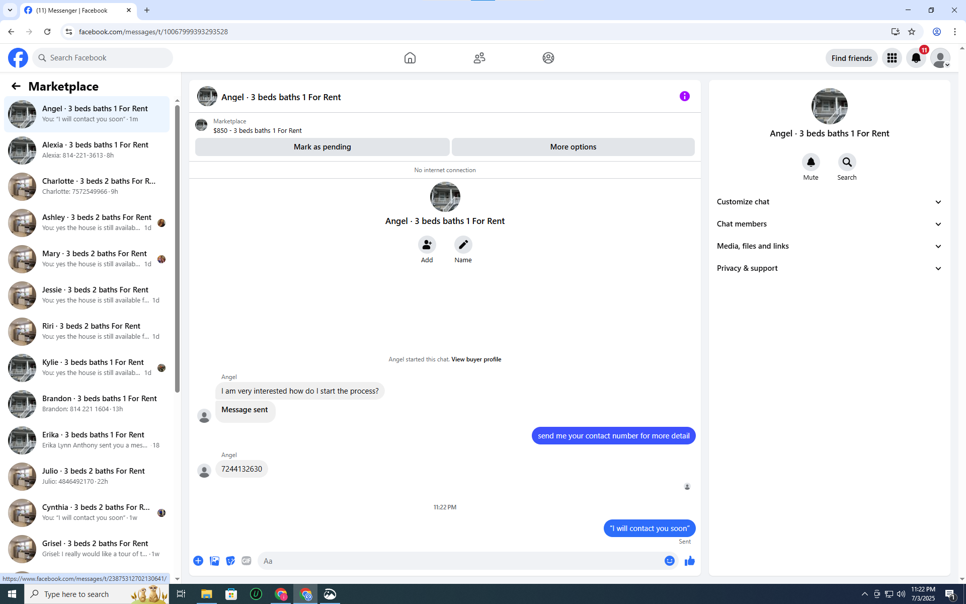Mute the Angel conversation

tap(811, 162)
